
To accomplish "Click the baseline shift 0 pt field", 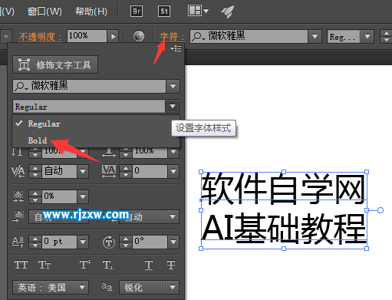I will 59,242.
